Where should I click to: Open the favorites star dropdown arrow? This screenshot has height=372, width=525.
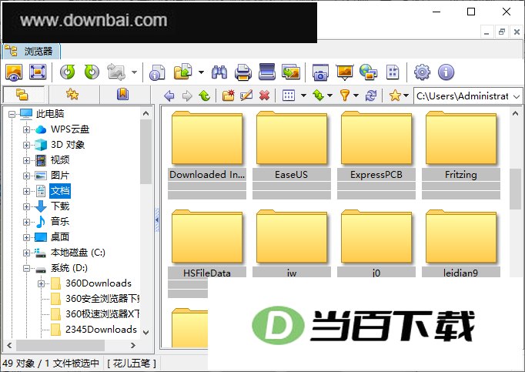(x=406, y=96)
